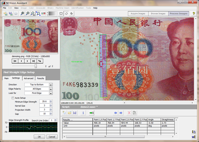Click the Cancel button
The image size is (199, 142).
(52, 137)
